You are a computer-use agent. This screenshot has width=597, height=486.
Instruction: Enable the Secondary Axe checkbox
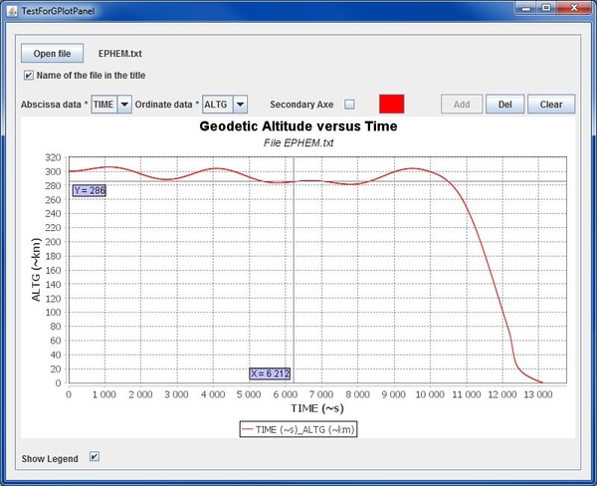pyautogui.click(x=349, y=104)
